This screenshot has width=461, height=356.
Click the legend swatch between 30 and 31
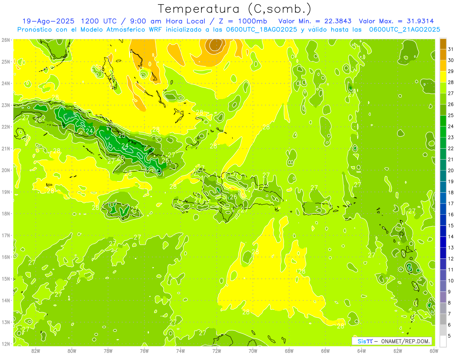pyautogui.click(x=443, y=55)
